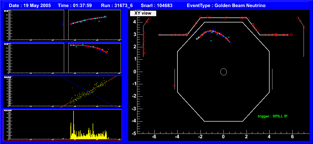Click the small white circle at origin

tap(223, 72)
